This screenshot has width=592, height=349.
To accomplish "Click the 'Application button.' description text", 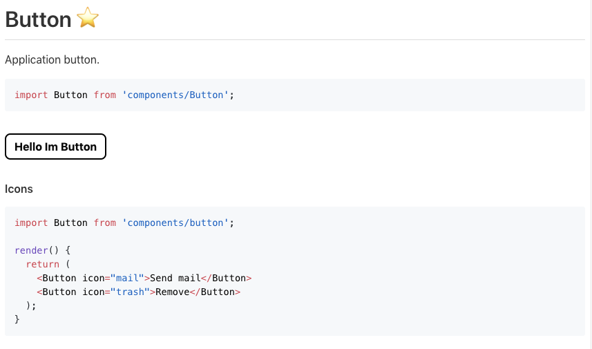I will (x=52, y=59).
